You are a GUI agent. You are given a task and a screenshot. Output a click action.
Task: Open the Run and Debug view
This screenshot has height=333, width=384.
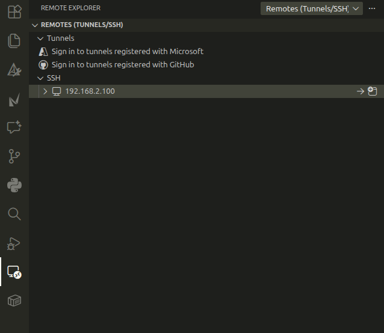(x=14, y=243)
